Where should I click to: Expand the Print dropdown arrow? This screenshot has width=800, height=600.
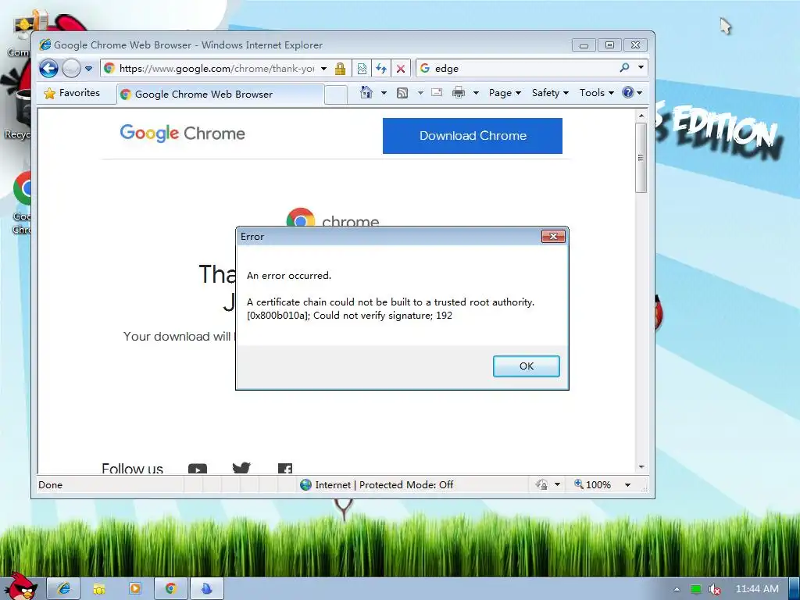point(476,93)
